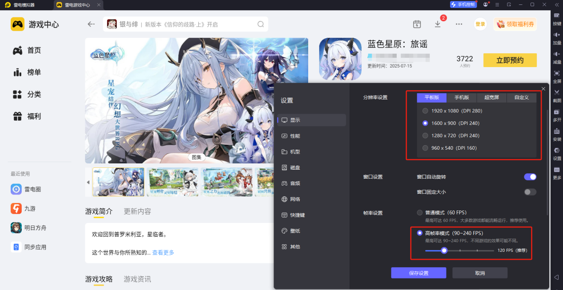Image resolution: width=563 pixels, height=290 pixels.
Task: Switch to 平板版 resolution tab
Action: [x=431, y=97]
